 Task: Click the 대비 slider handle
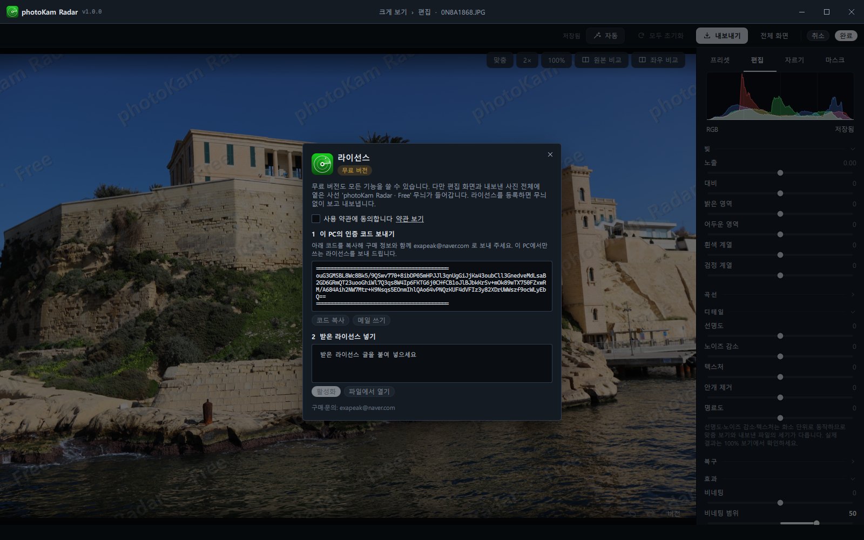point(780,193)
